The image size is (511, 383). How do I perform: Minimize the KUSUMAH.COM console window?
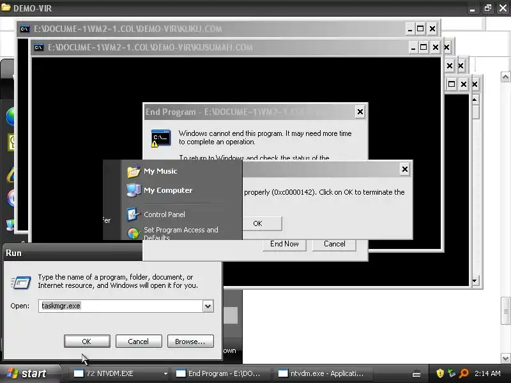pyautogui.click(x=413, y=47)
